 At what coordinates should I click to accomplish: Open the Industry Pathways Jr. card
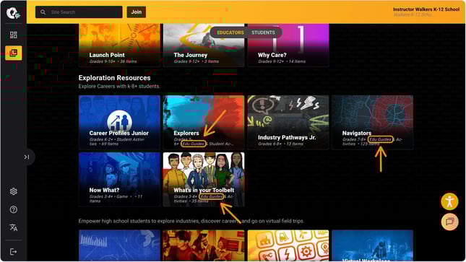point(288,122)
